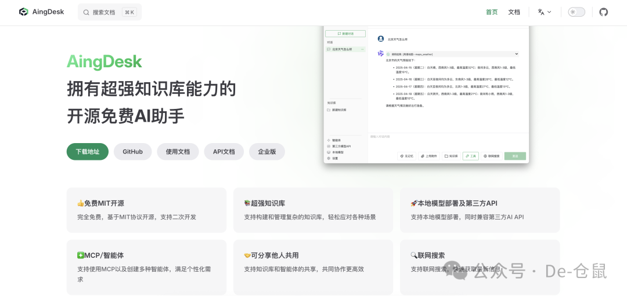Click the 拥有超强知识库能力的 headline
The height and width of the screenshot is (296, 627).
click(152, 89)
